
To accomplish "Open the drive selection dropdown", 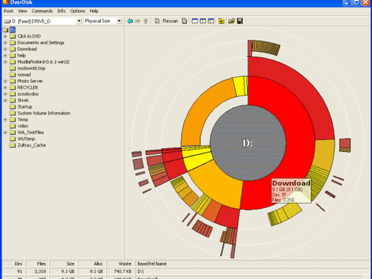I will click(x=79, y=21).
